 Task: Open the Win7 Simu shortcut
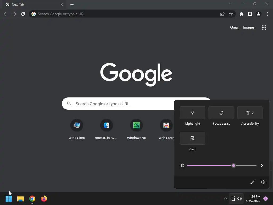click(77, 129)
